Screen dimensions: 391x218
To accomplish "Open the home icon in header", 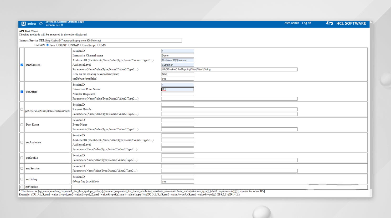I will (x=41, y=24).
